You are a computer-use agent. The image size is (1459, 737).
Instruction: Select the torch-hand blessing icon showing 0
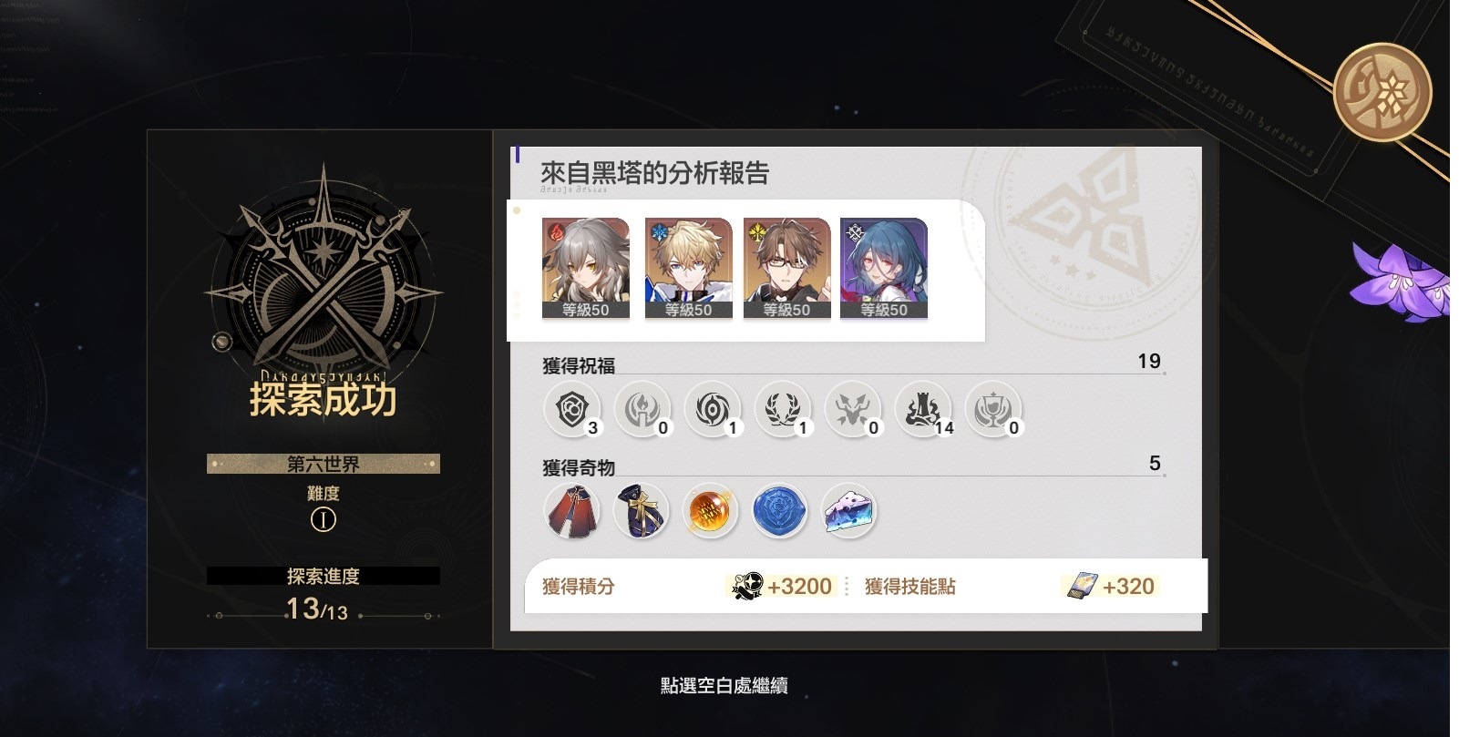pyautogui.click(x=642, y=409)
